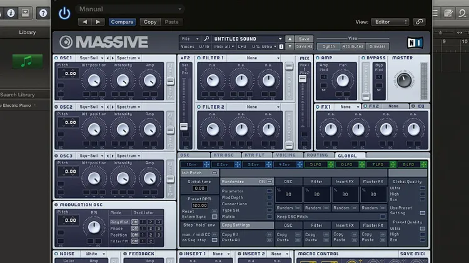Toggle the plugin power button
The height and width of the screenshot is (263, 469).
(64, 14)
